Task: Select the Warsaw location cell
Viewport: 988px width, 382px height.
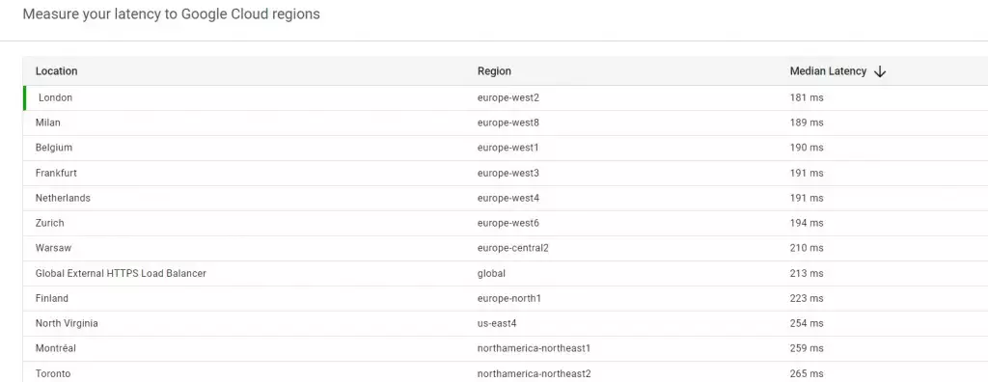Action: coord(54,248)
